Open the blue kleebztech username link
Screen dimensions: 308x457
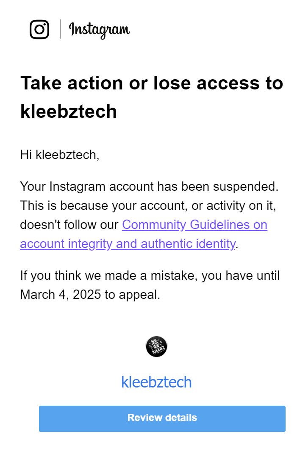tap(156, 382)
